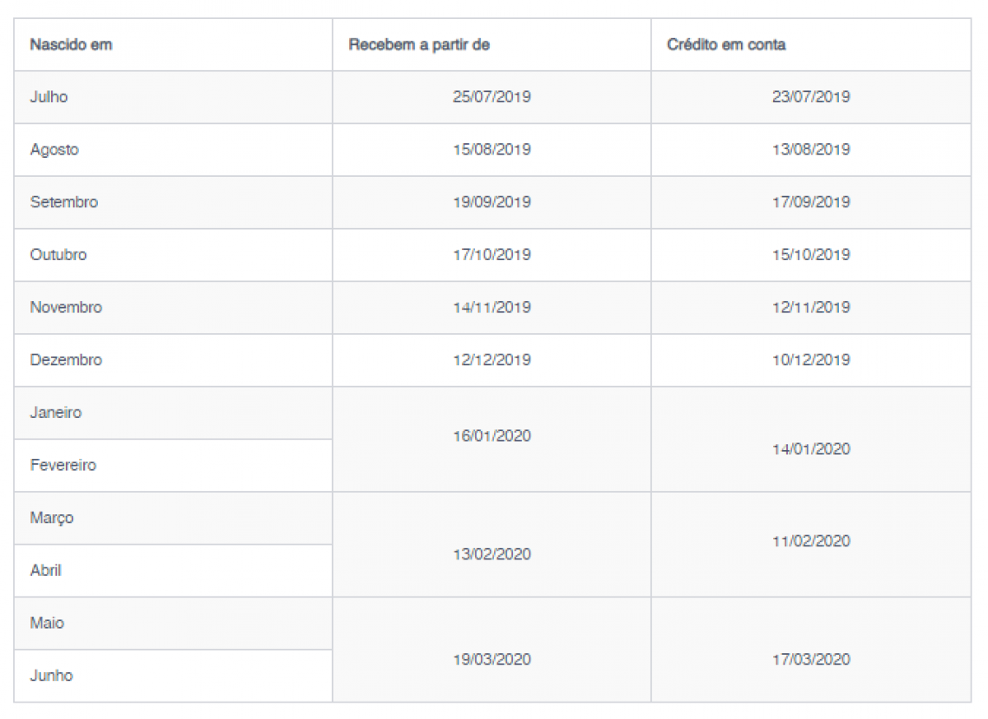Viewport: 988px width, 719px height.
Task: Click the Abril month cell
Action: click(x=46, y=571)
